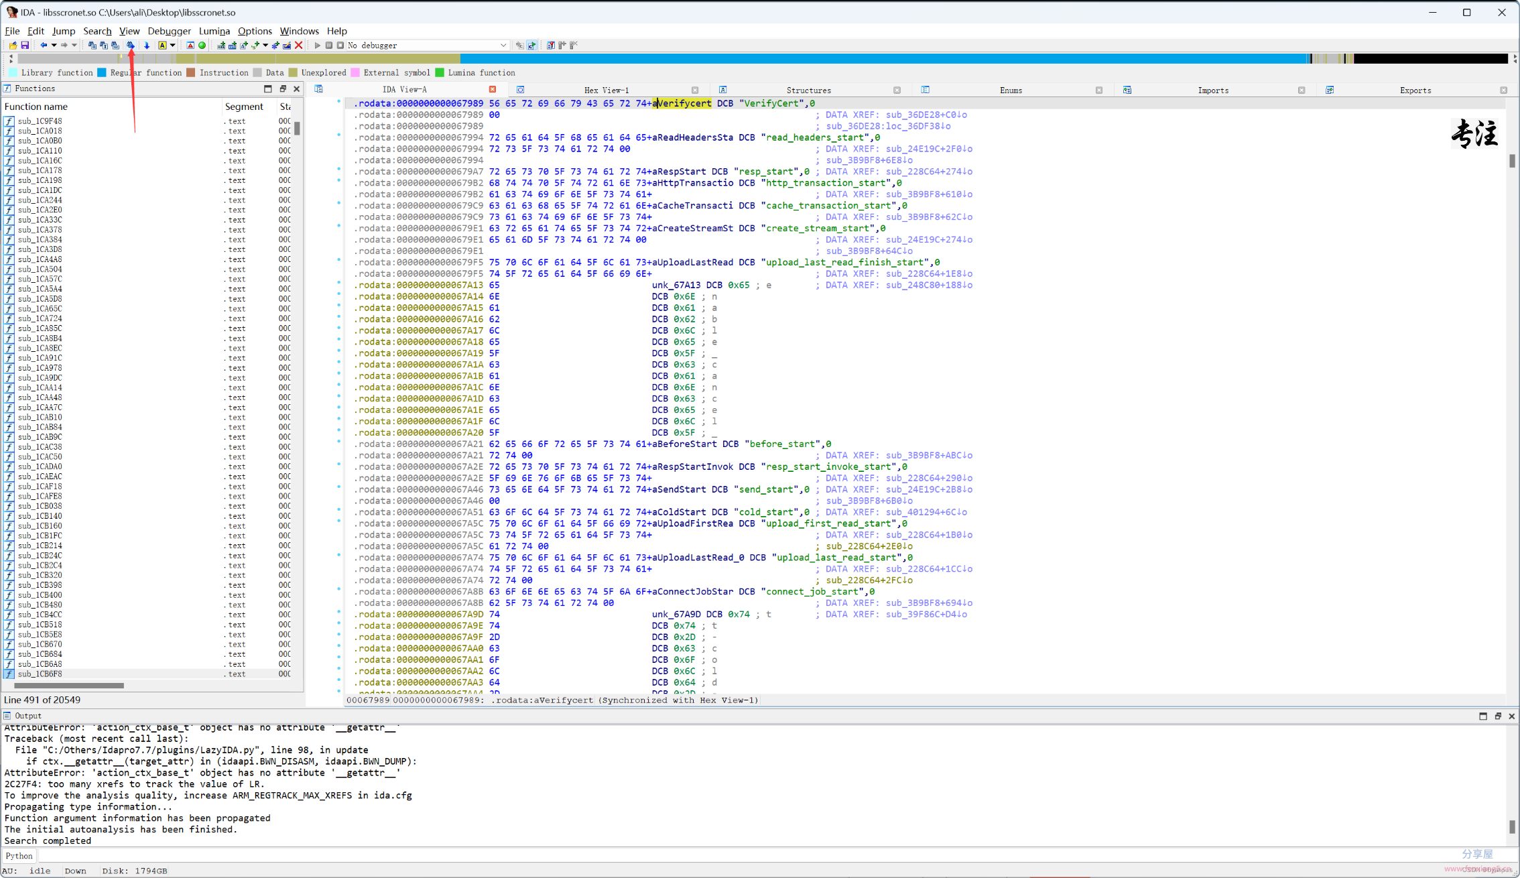Close the Functions panel
The width and height of the screenshot is (1520, 878).
coord(297,88)
